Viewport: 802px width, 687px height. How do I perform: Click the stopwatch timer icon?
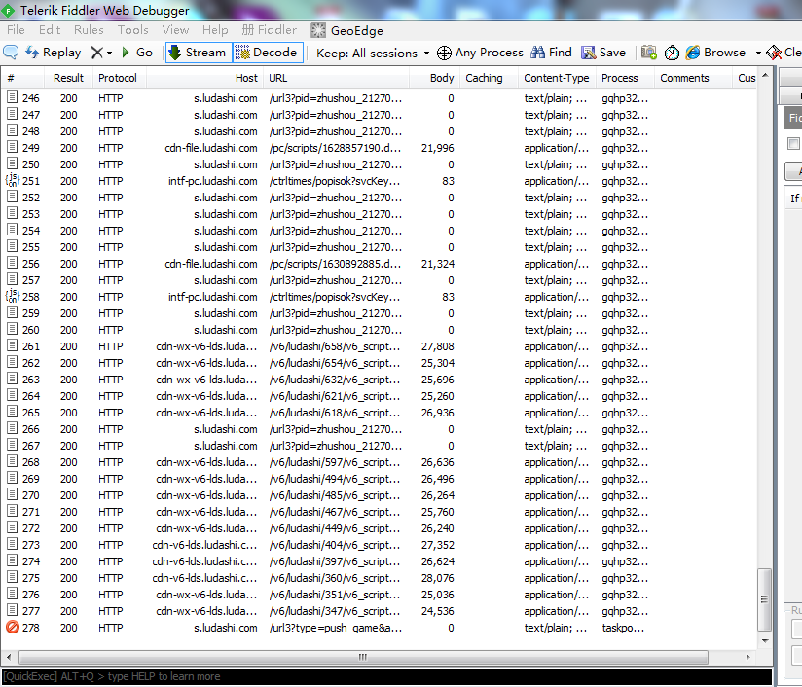click(x=673, y=53)
